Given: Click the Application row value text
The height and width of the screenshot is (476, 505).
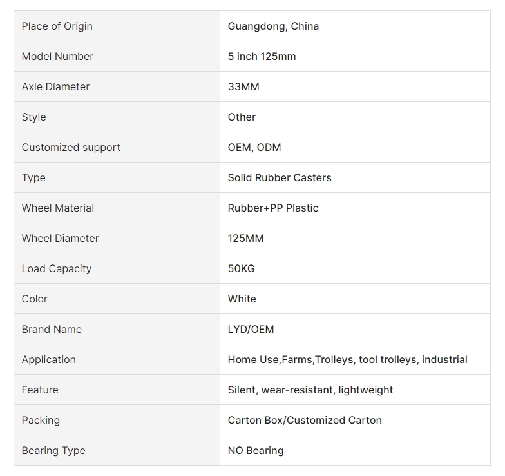Looking at the screenshot, I should tap(347, 360).
